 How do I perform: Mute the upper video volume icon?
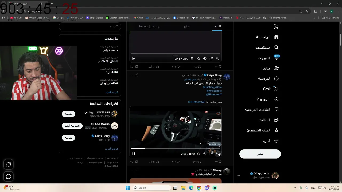(x=198, y=59)
